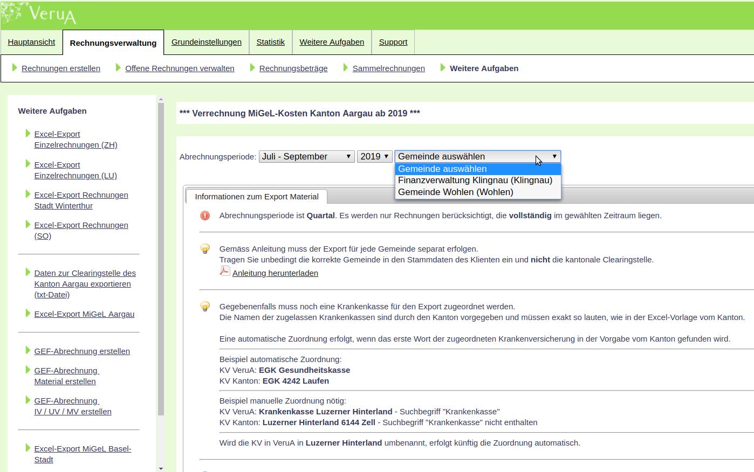
Task: Open the Statistik tab
Action: (270, 42)
